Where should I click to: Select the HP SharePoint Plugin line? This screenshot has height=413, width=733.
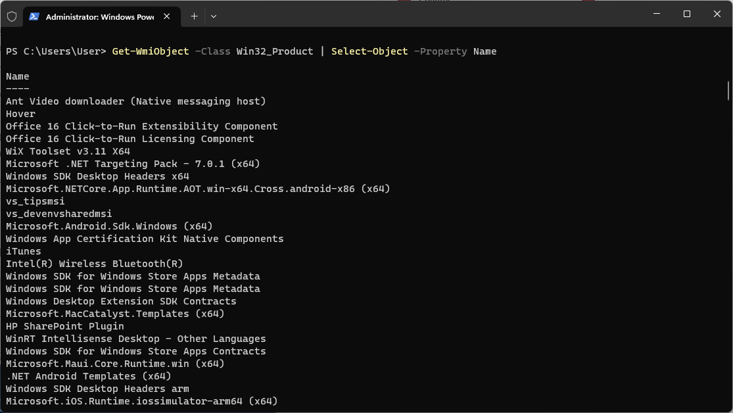[65, 326]
